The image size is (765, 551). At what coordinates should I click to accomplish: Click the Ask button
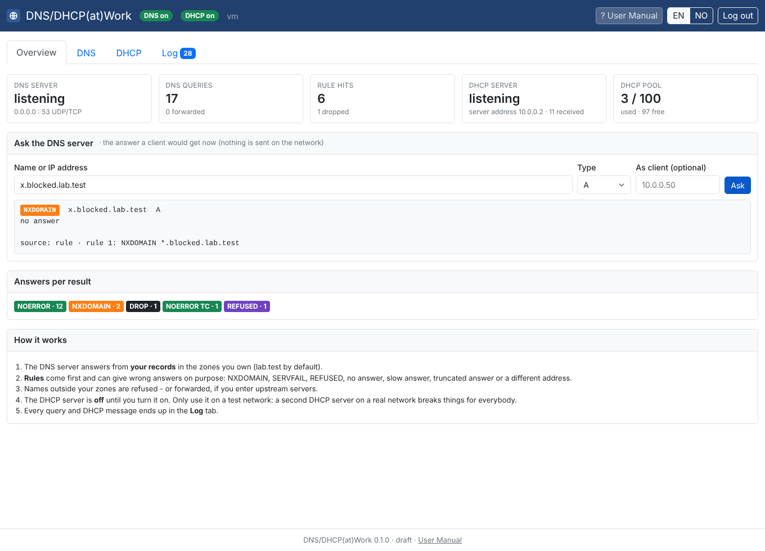tap(737, 185)
